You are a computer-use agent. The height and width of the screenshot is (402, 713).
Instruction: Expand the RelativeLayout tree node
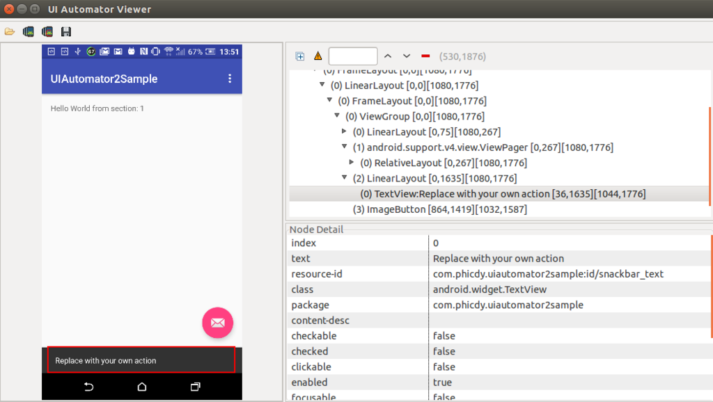352,162
